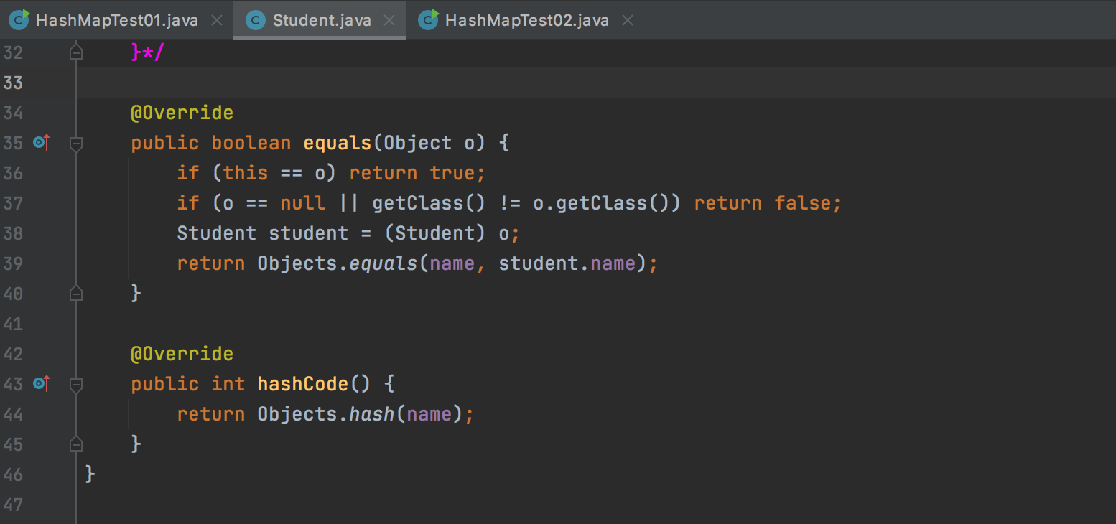The image size is (1116, 524).
Task: Click the fold end marker at line 40
Action: point(76,293)
